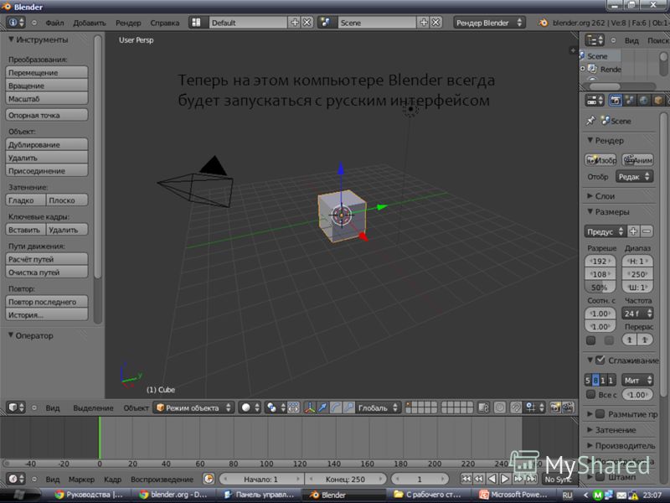
Task: Enable the Все с checkbox
Action: pos(591,394)
